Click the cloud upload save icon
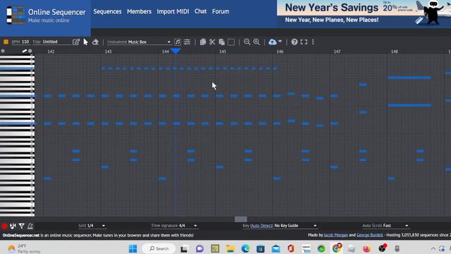The image size is (451, 254). point(272,42)
